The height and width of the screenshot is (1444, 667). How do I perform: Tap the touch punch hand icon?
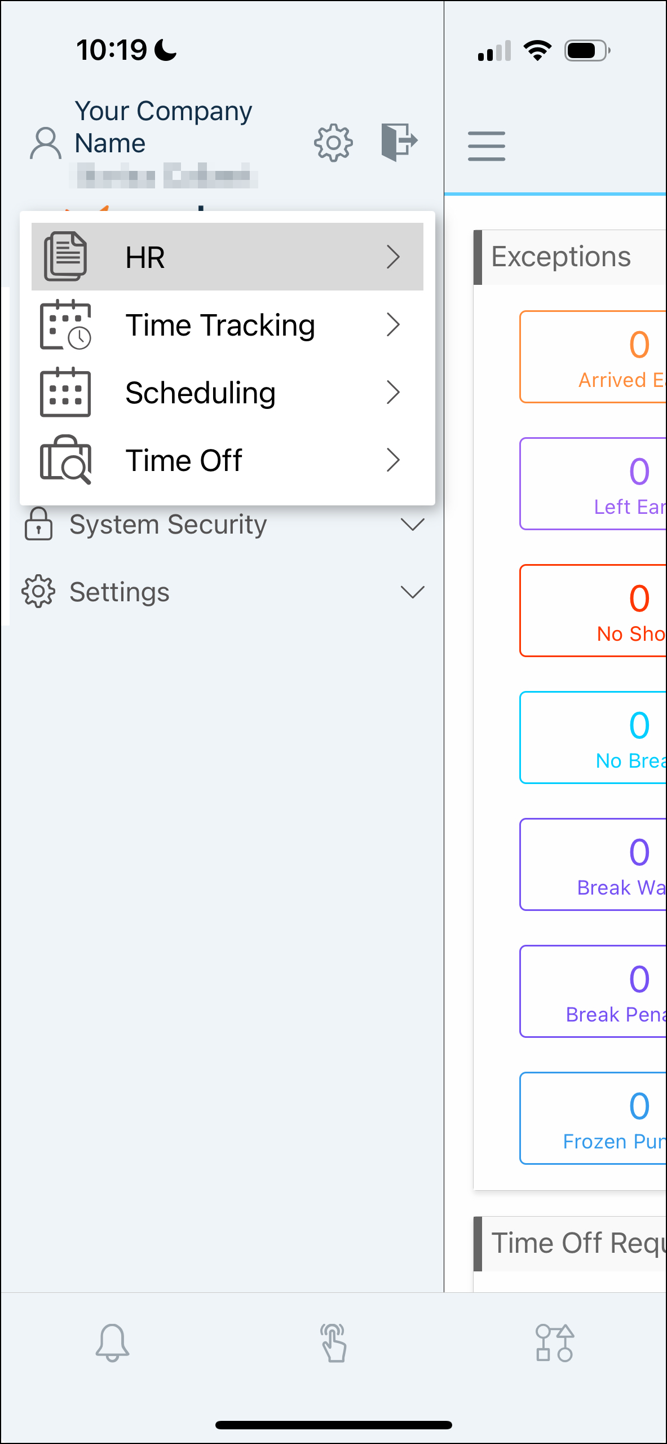(x=333, y=1342)
